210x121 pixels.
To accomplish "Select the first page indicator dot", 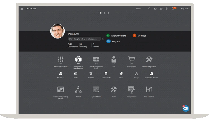I will click(101, 13).
